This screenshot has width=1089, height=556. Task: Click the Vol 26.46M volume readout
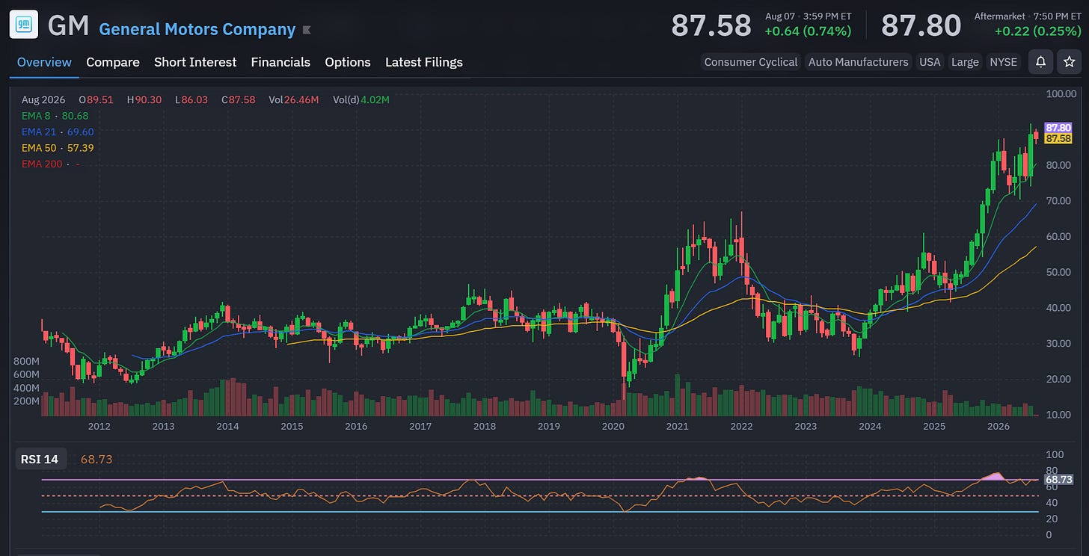tap(294, 100)
